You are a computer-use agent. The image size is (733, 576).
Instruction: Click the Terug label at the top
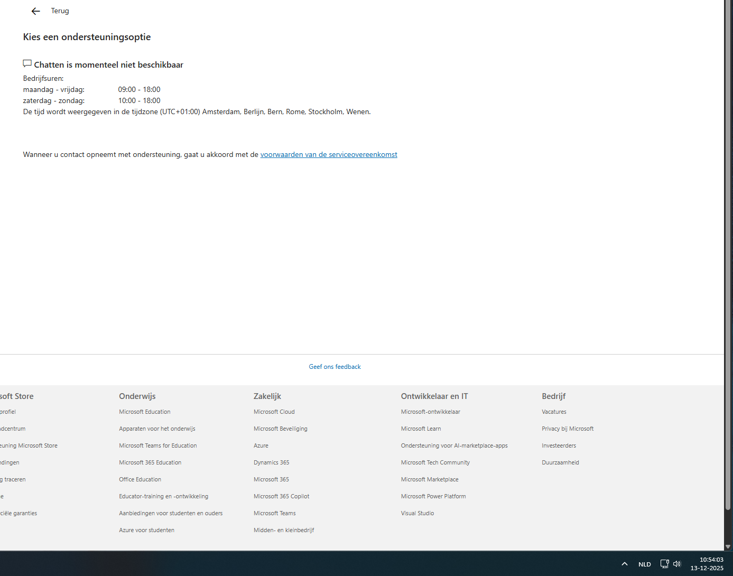(x=60, y=11)
